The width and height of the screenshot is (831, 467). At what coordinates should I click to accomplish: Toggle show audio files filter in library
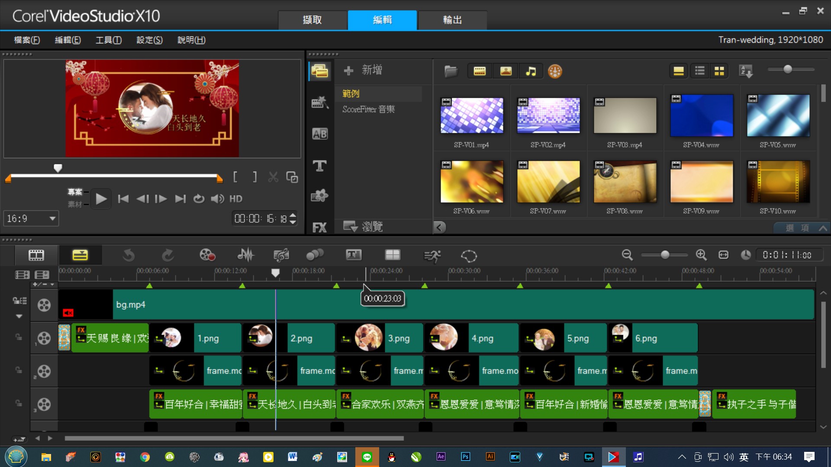(531, 71)
